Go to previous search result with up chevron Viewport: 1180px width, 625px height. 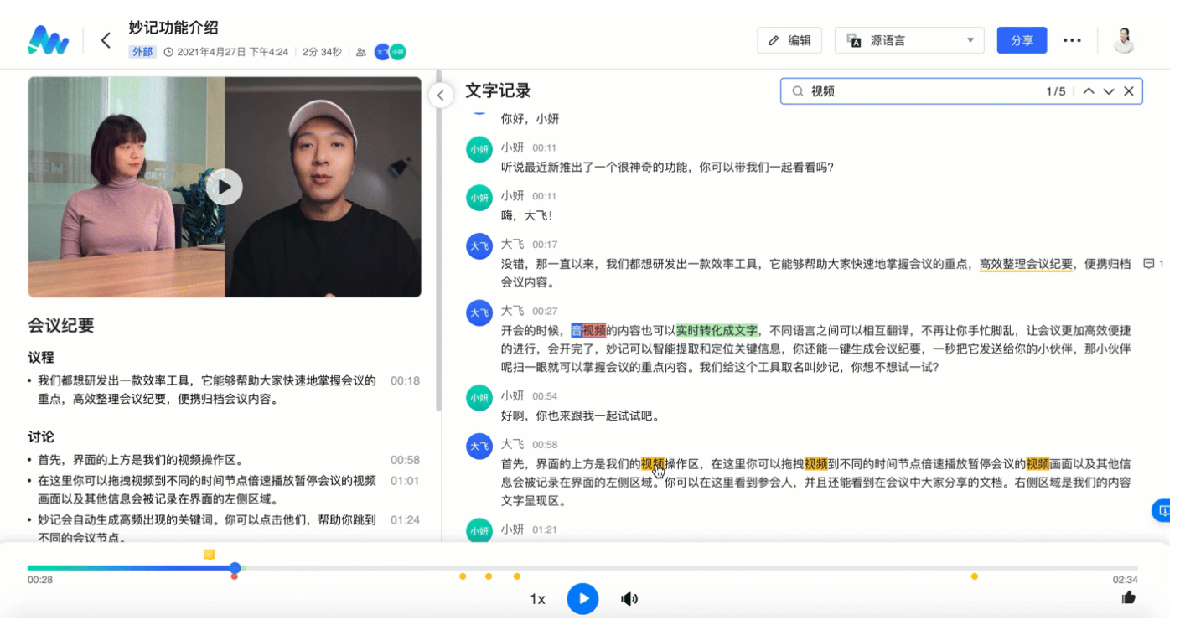coord(1090,90)
